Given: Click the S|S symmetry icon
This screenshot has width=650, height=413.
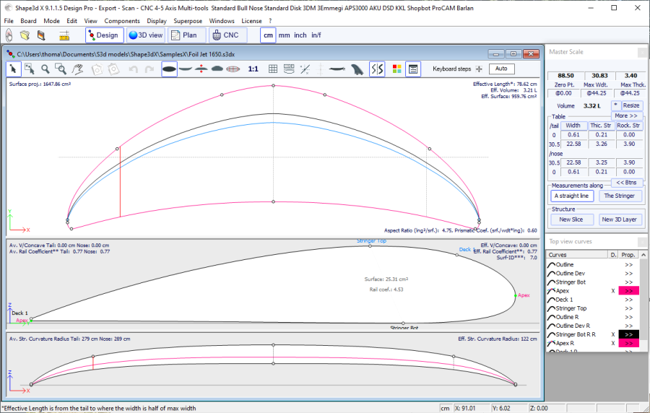Looking at the screenshot, I should click(x=377, y=69).
